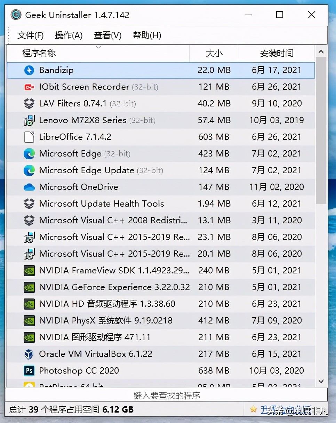Sort programs by 大小 column
336x423 pixels.
(214, 54)
